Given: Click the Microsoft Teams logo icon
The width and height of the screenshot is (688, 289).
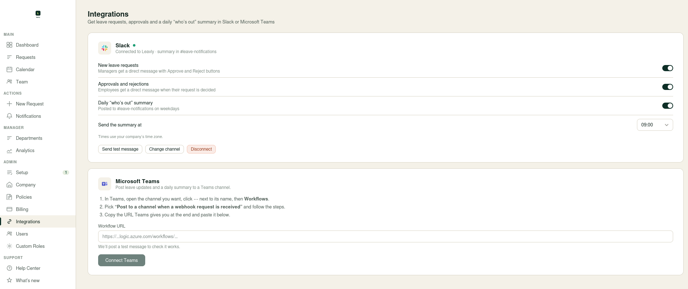Looking at the screenshot, I should click(105, 184).
